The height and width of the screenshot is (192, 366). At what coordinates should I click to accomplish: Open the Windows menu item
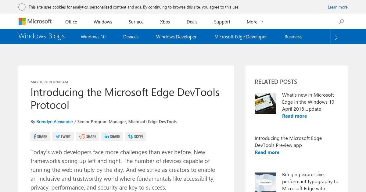[x=103, y=22]
